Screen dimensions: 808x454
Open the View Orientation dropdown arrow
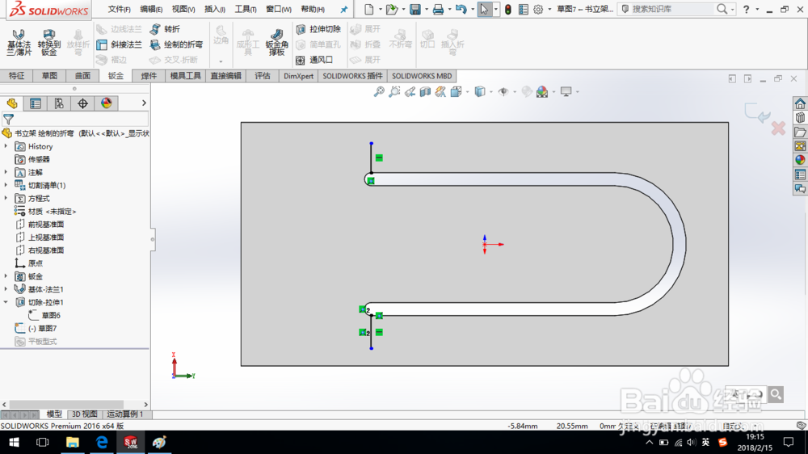coord(467,92)
